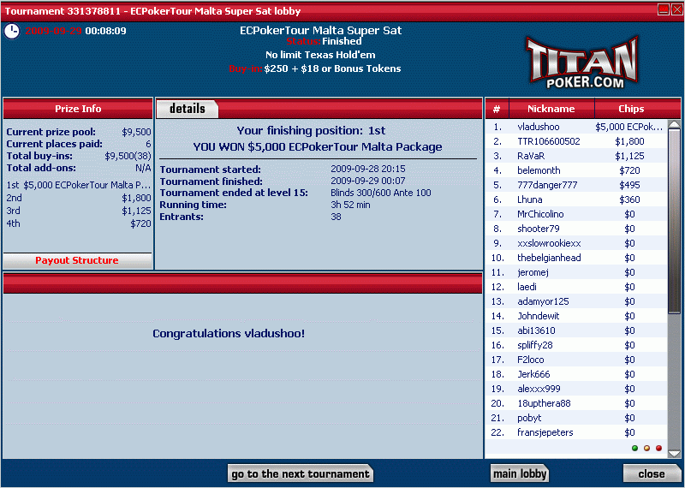Select player RaVaR row

(x=576, y=156)
